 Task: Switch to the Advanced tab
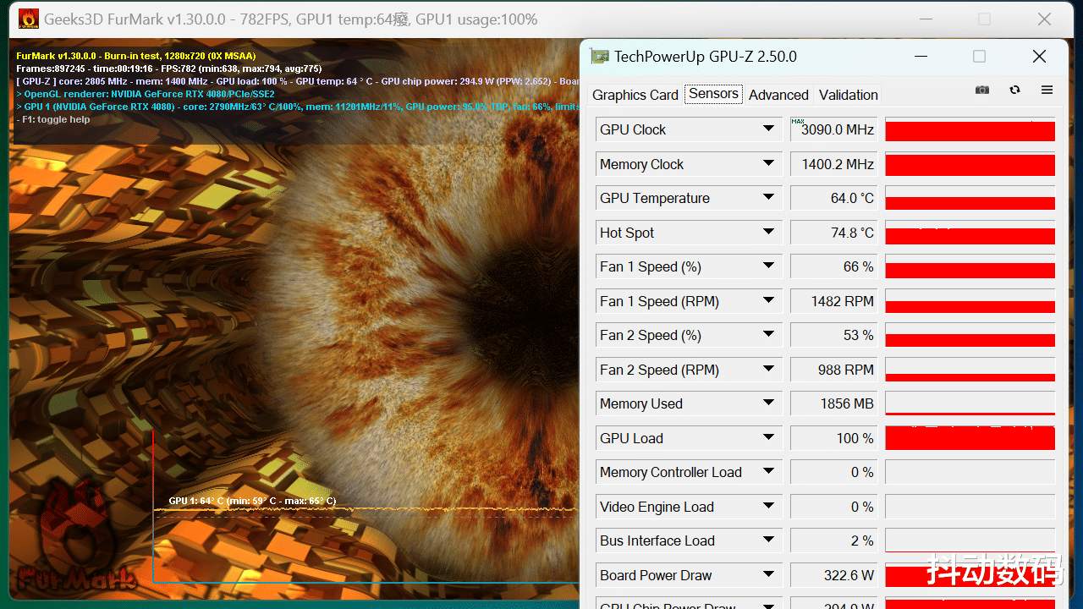[x=778, y=95]
